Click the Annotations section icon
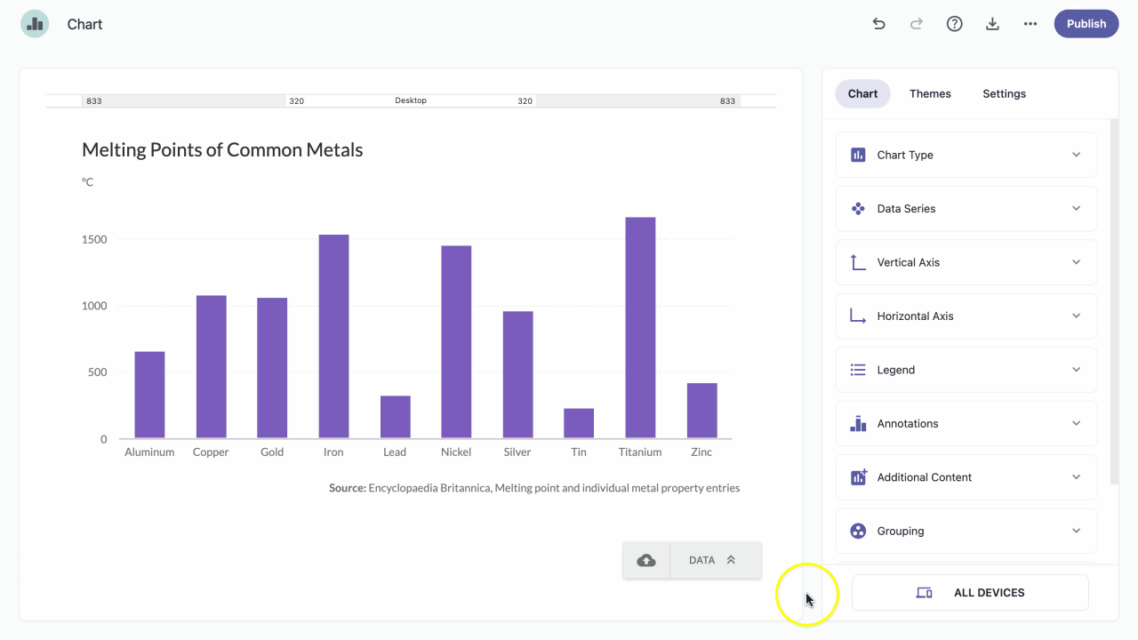The height and width of the screenshot is (640, 1138). 858,423
